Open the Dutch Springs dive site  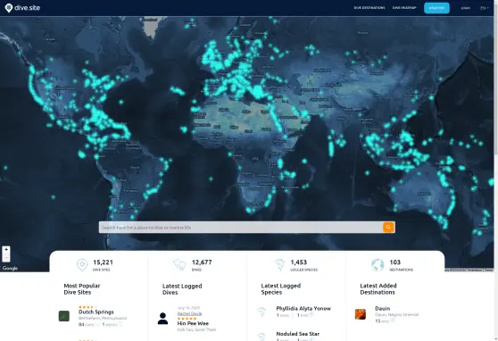pyautogui.click(x=96, y=312)
